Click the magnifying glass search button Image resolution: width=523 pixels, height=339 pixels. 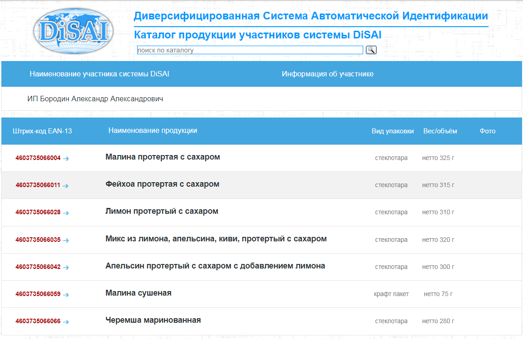click(371, 50)
